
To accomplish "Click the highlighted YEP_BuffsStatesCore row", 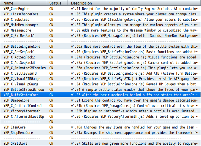I will [100, 95].
